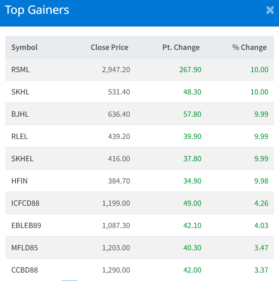The width and height of the screenshot is (279, 281).
Task: Sort by Close Price column header
Action: tap(109, 47)
